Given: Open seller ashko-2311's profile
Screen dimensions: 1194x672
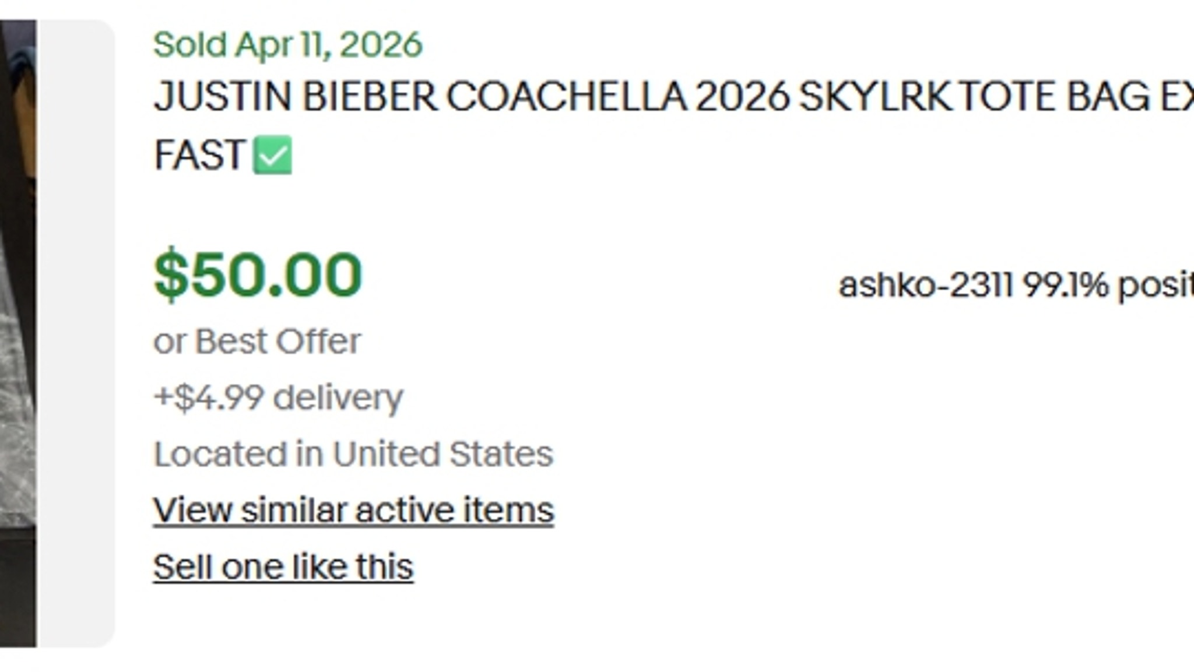Looking at the screenshot, I should coord(925,286).
